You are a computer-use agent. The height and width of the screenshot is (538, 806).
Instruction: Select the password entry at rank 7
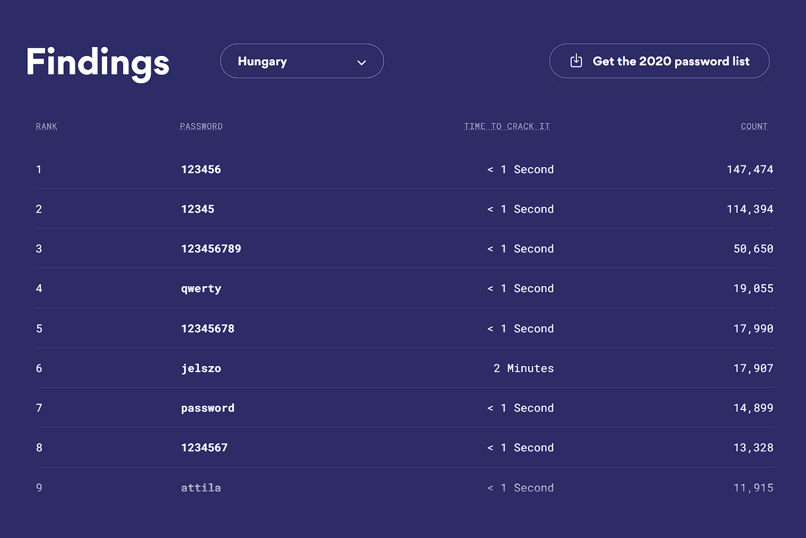tap(207, 408)
